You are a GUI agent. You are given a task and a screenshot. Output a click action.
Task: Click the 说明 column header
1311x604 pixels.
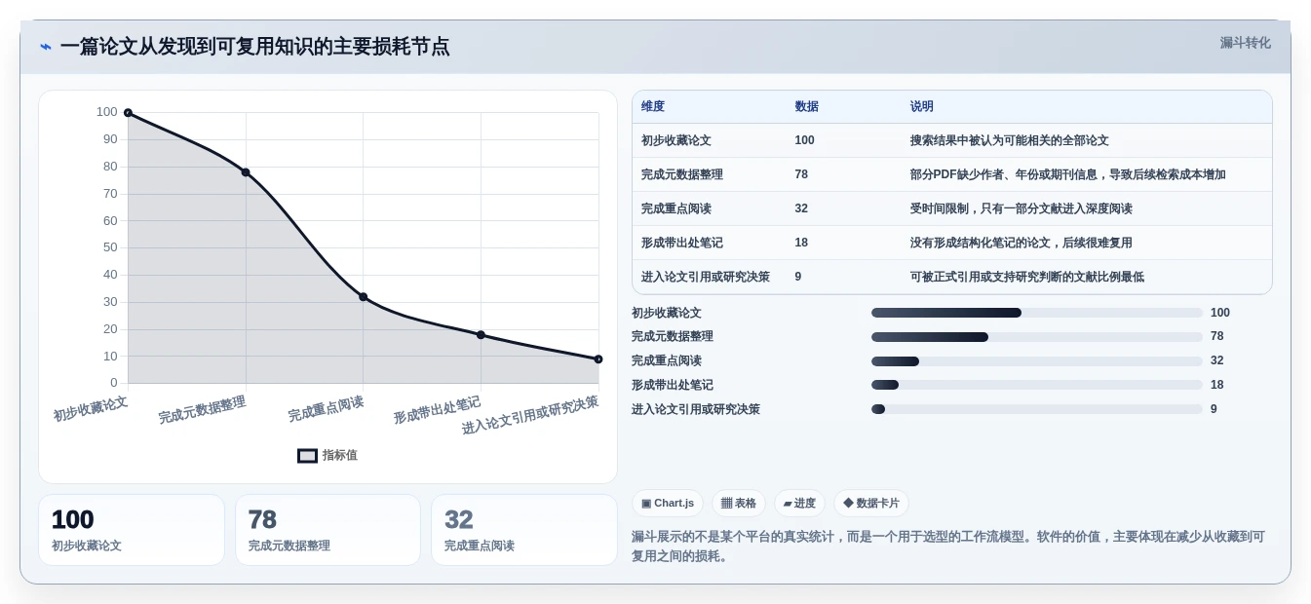(921, 106)
